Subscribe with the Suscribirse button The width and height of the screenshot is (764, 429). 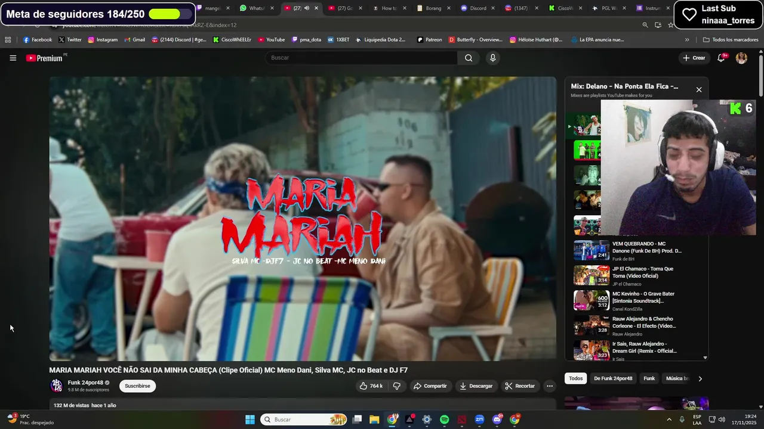[x=137, y=386]
